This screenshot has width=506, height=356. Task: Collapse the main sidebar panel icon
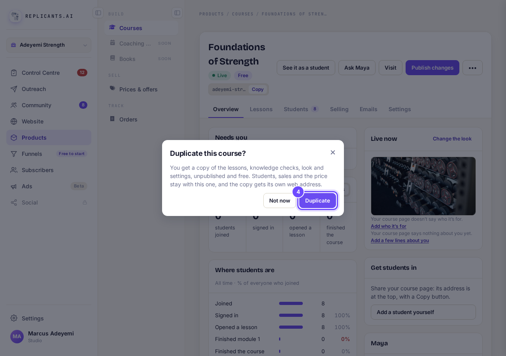pos(98,13)
